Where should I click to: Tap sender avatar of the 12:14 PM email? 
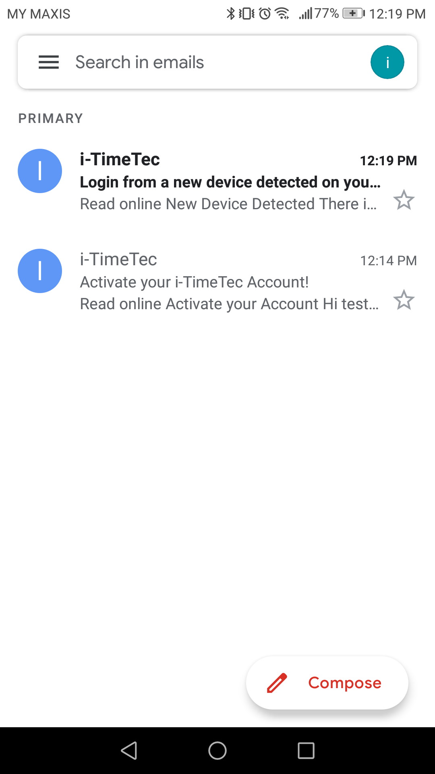pyautogui.click(x=40, y=271)
